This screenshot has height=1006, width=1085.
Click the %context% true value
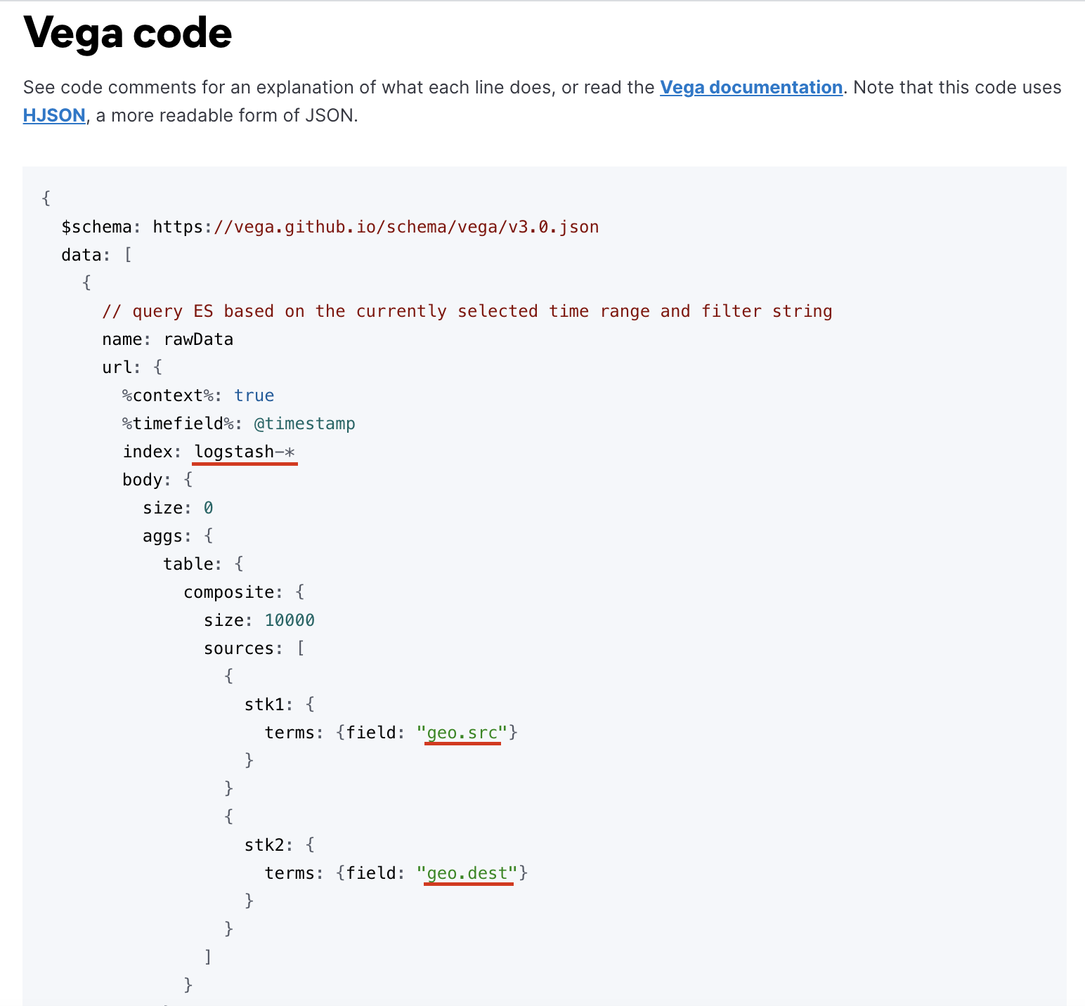[x=254, y=396]
